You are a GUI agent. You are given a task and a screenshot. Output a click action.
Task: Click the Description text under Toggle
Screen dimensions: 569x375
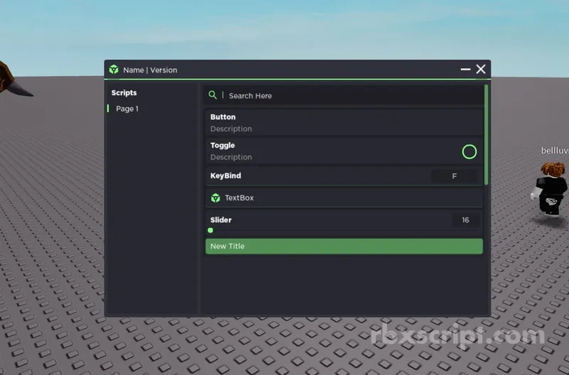[231, 157]
